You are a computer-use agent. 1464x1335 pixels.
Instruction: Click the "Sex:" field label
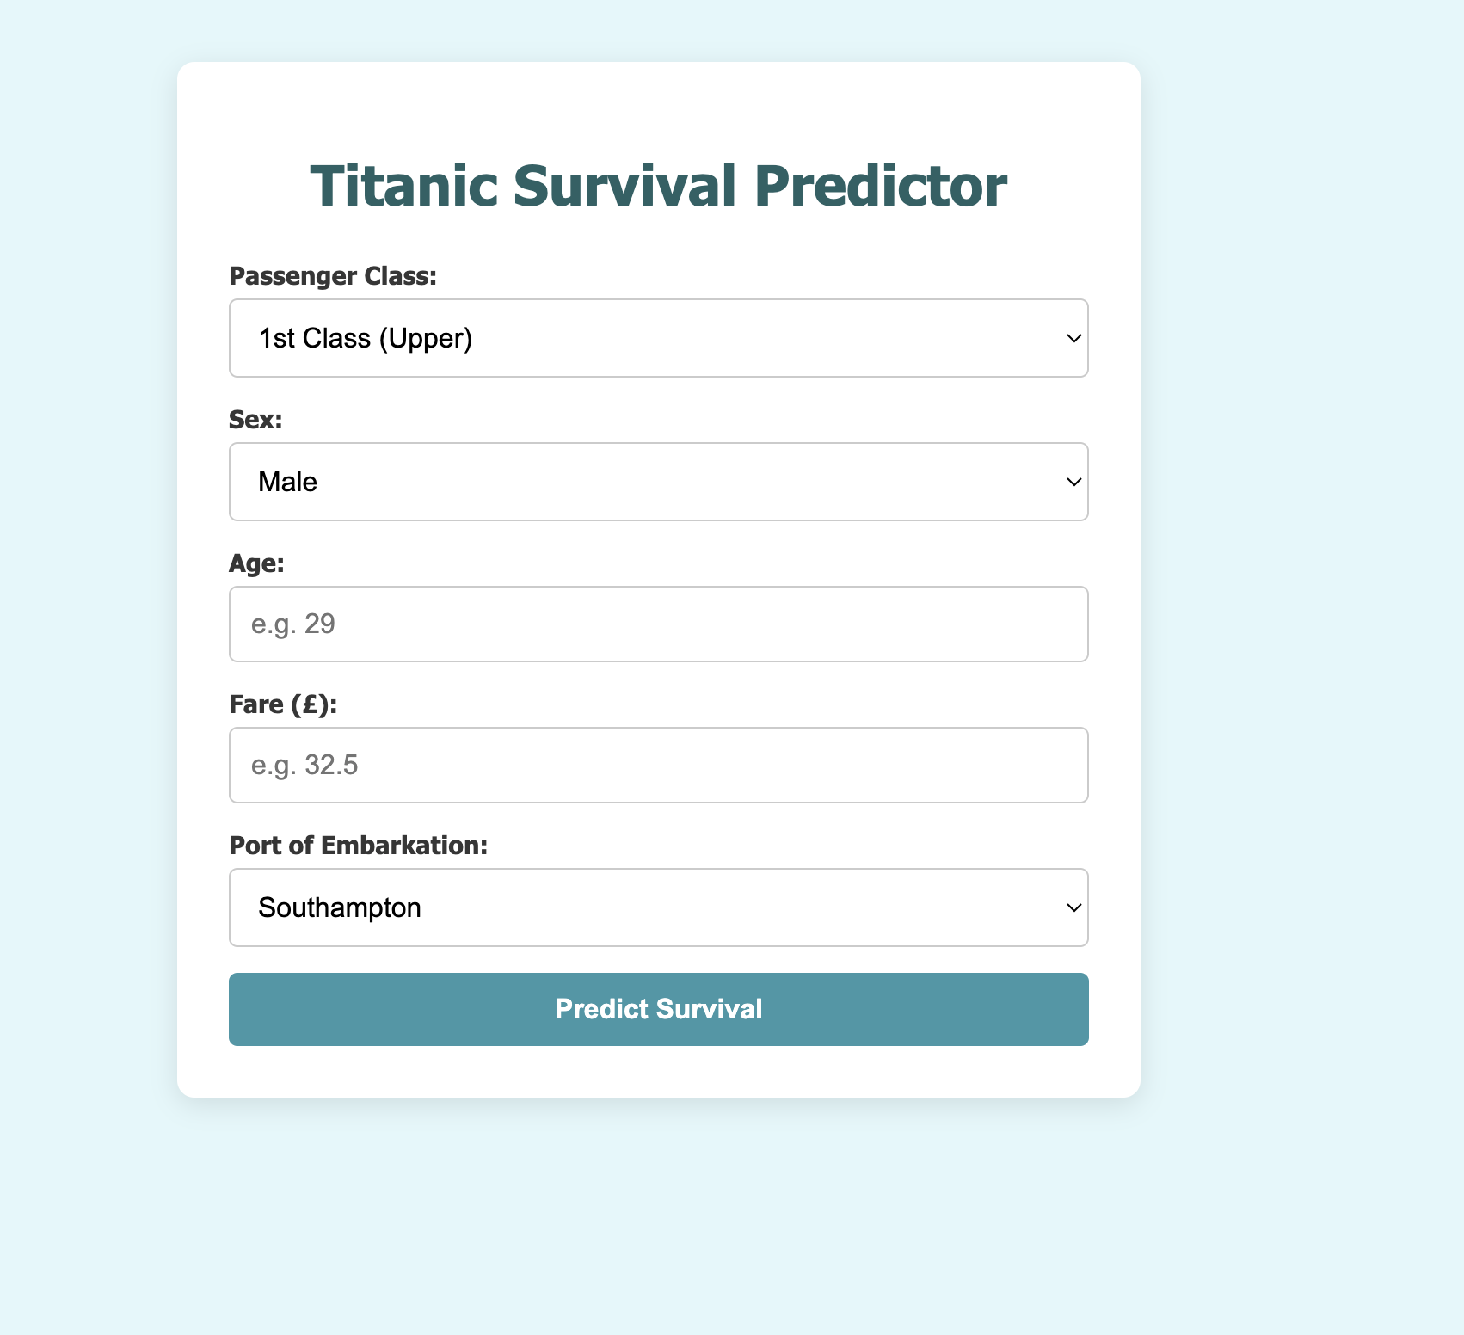tap(255, 420)
